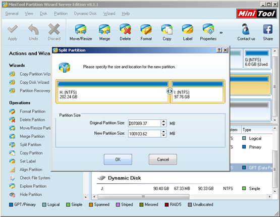280x217 pixels.
Task: Click OK in Split Partition dialog
Action: [x=118, y=159]
